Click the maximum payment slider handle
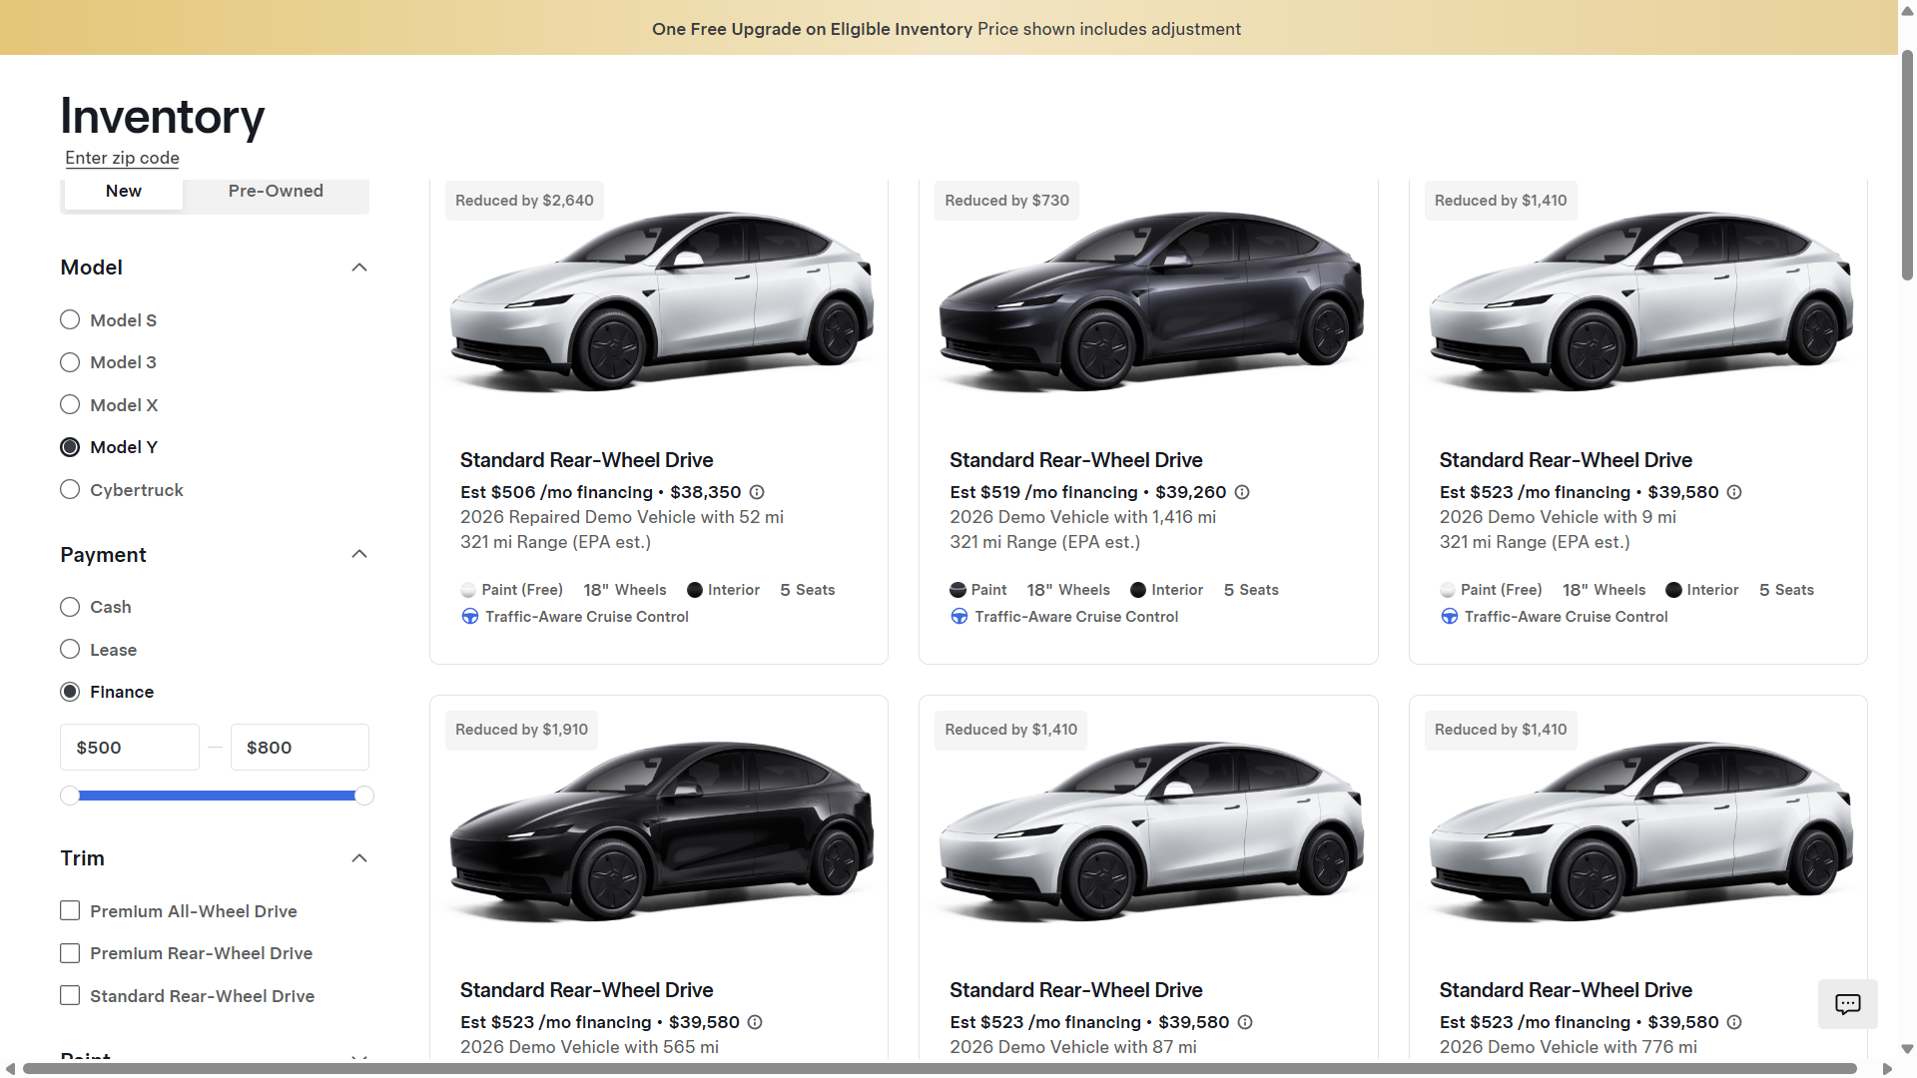 click(364, 796)
